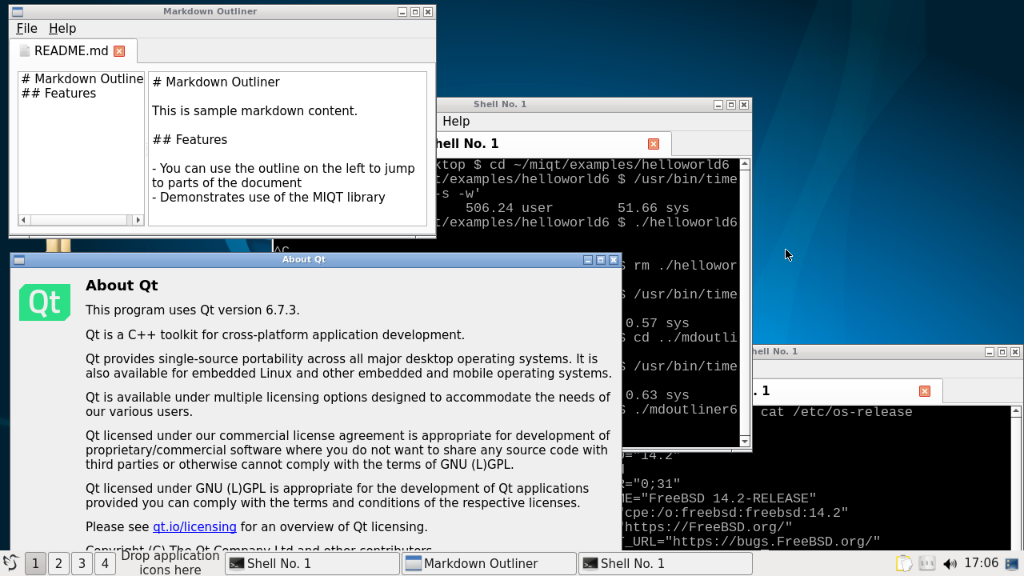This screenshot has height=576, width=1024.
Task: Click 'Drop application icons here' area
Action: tap(170, 563)
